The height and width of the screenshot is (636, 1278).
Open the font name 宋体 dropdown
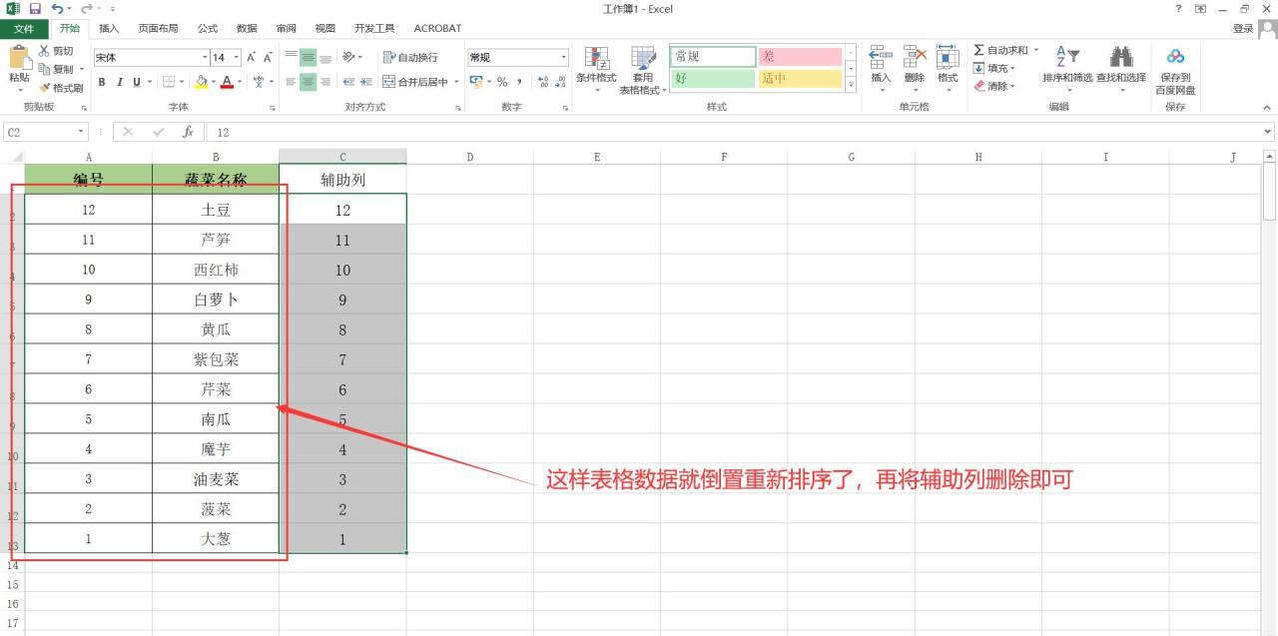(x=205, y=57)
